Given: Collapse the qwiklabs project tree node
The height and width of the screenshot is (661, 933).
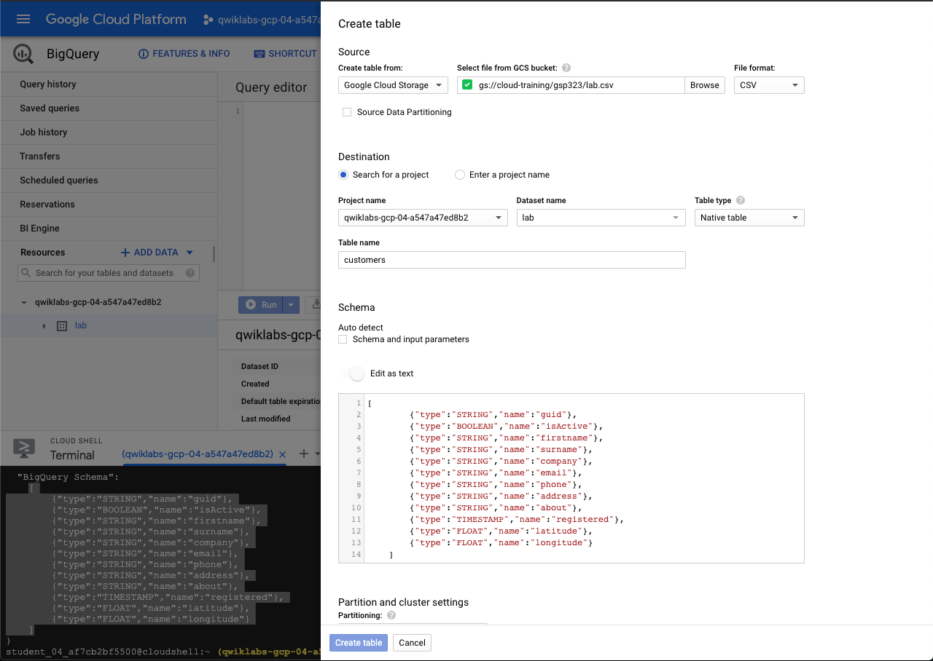Looking at the screenshot, I should pyautogui.click(x=24, y=302).
